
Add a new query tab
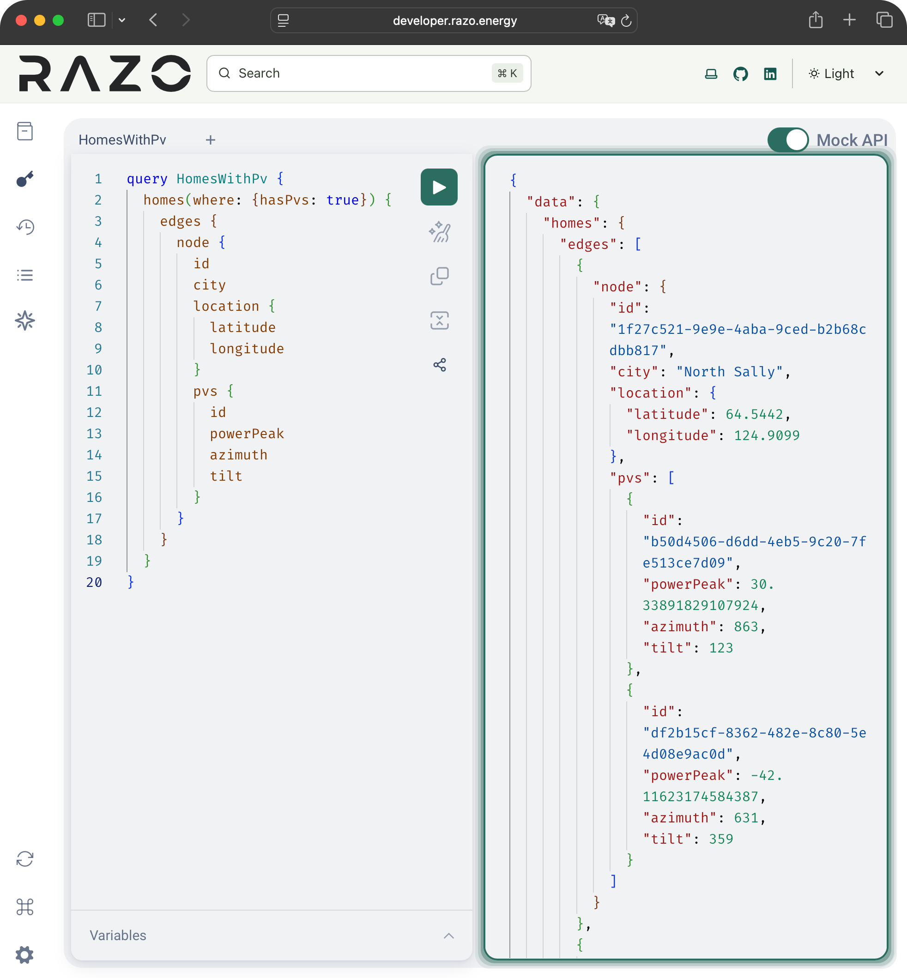coord(210,140)
